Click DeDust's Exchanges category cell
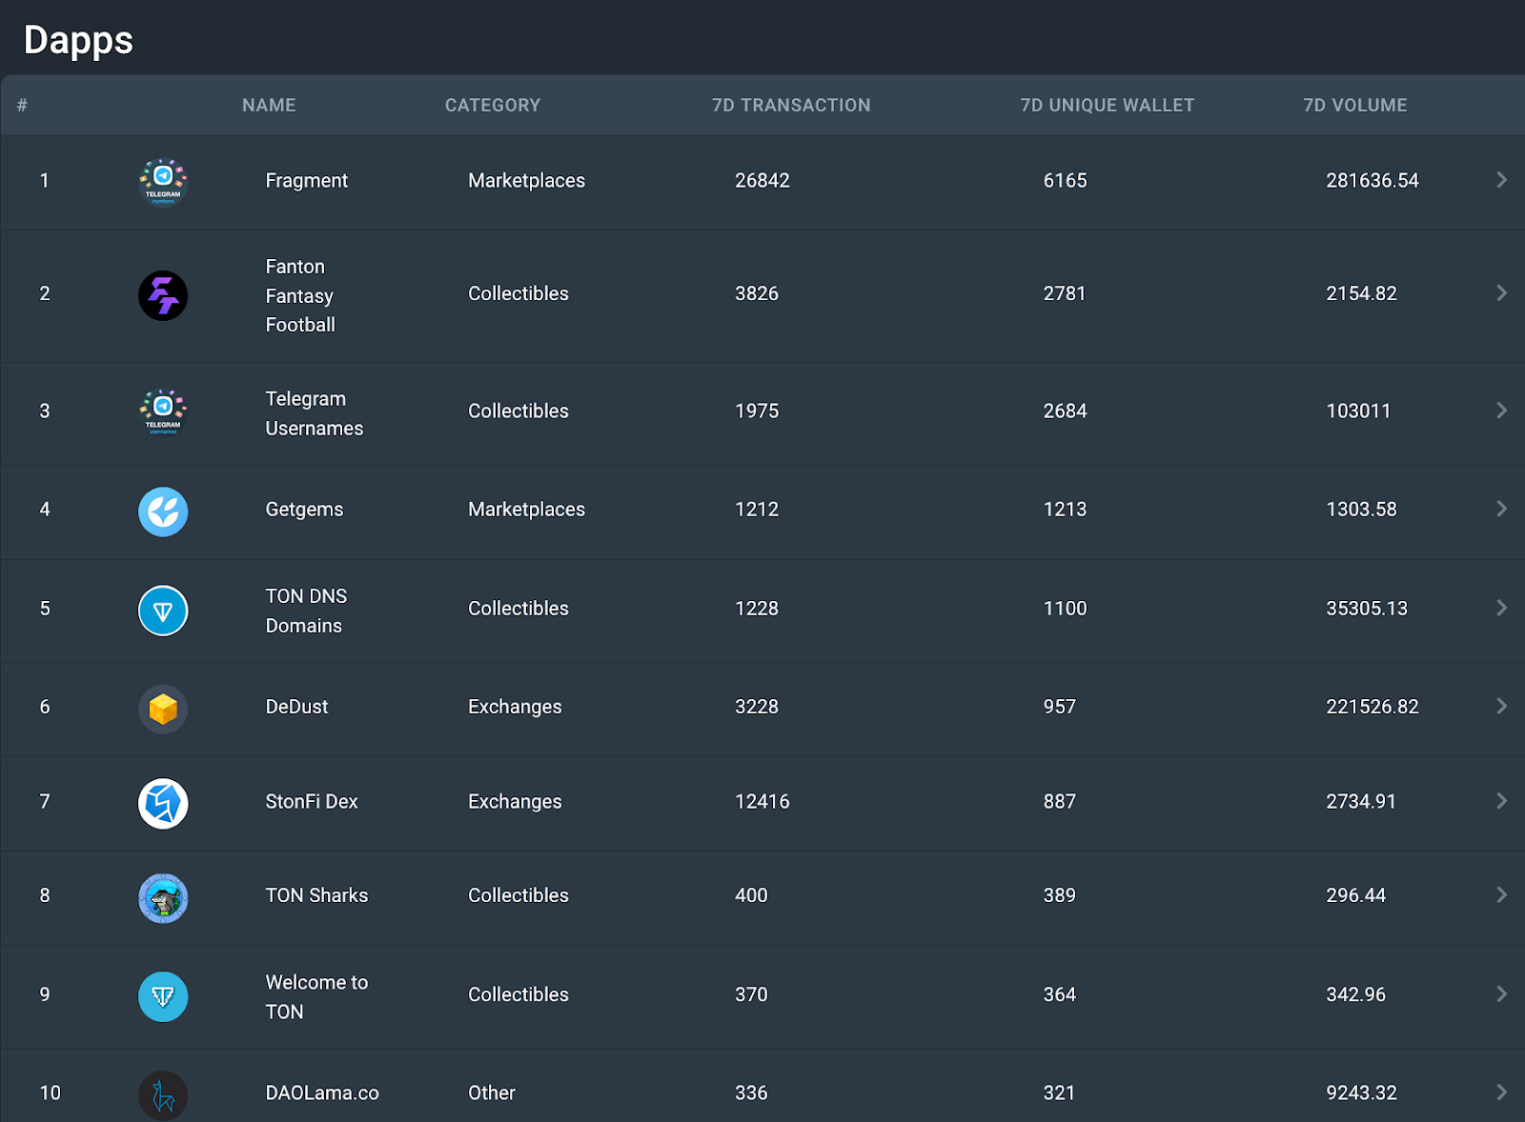Viewport: 1525px width, 1122px height. pos(515,707)
